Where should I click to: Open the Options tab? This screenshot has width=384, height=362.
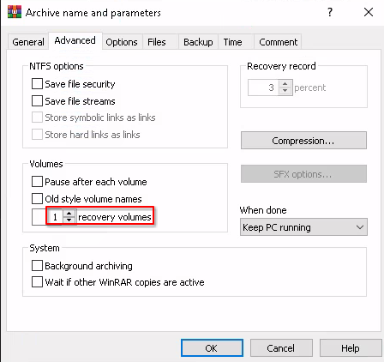tap(122, 42)
